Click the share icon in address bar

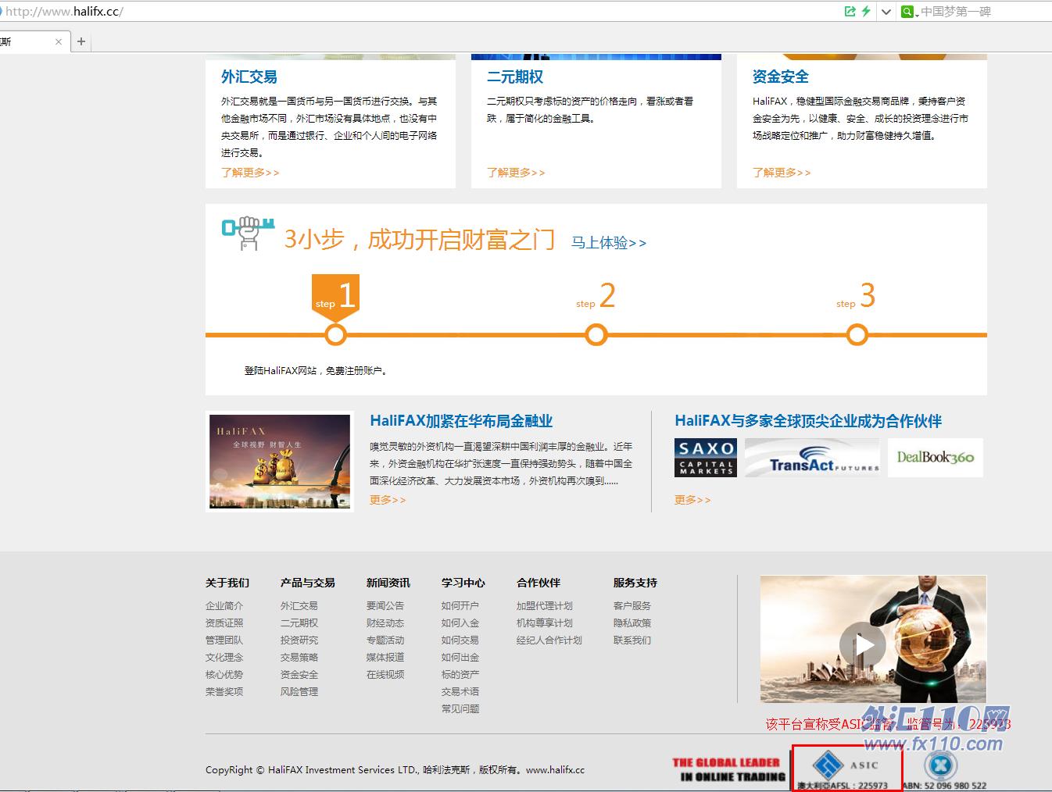coord(850,11)
